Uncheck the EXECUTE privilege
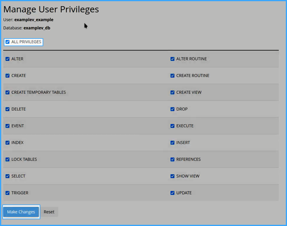Viewport: 287px width, 226px height. 172,126
